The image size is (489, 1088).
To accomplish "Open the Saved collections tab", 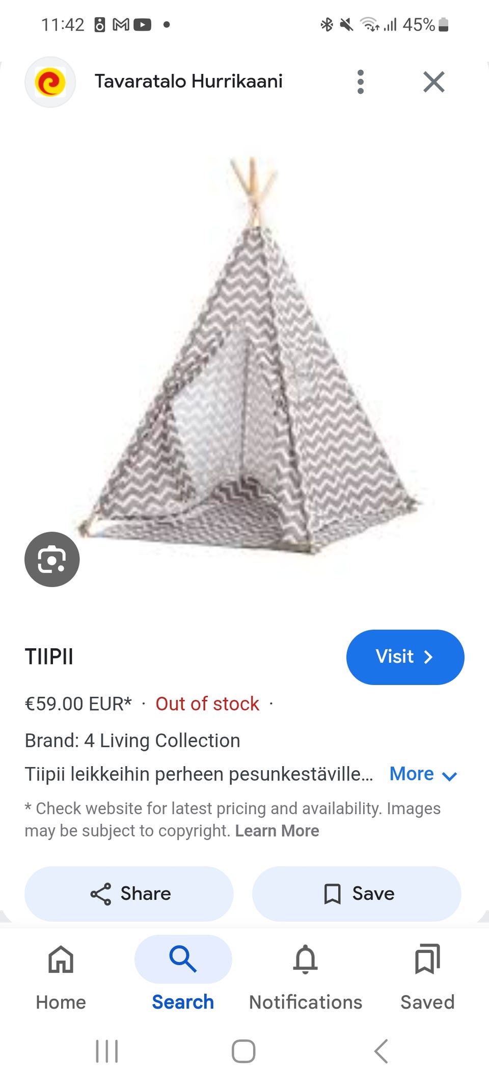I will point(427,977).
